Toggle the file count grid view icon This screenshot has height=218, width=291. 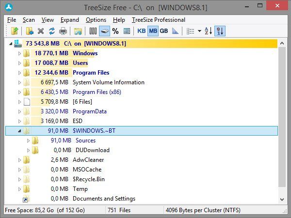[x=127, y=31]
